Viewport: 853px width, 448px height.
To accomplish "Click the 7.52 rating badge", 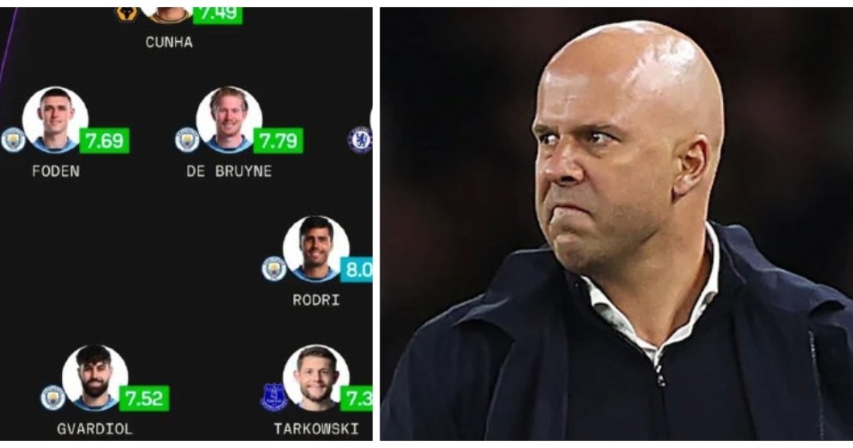I will coord(144,399).
